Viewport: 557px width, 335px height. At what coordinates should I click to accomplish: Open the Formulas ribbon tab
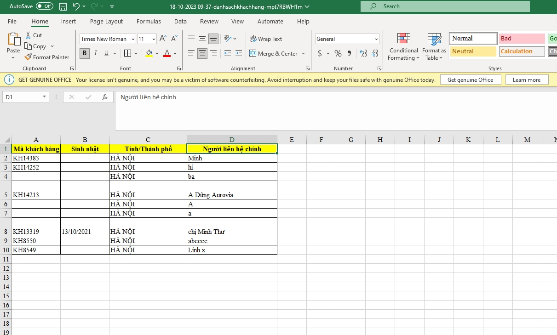pos(149,21)
